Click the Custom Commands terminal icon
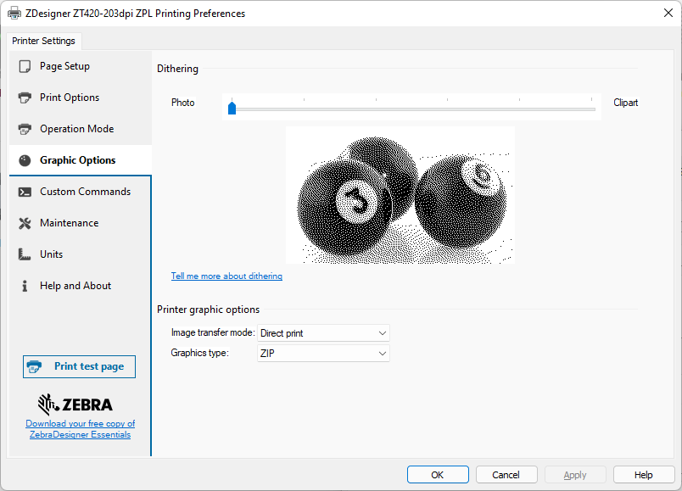Viewport: 682px width, 491px height. click(x=25, y=192)
